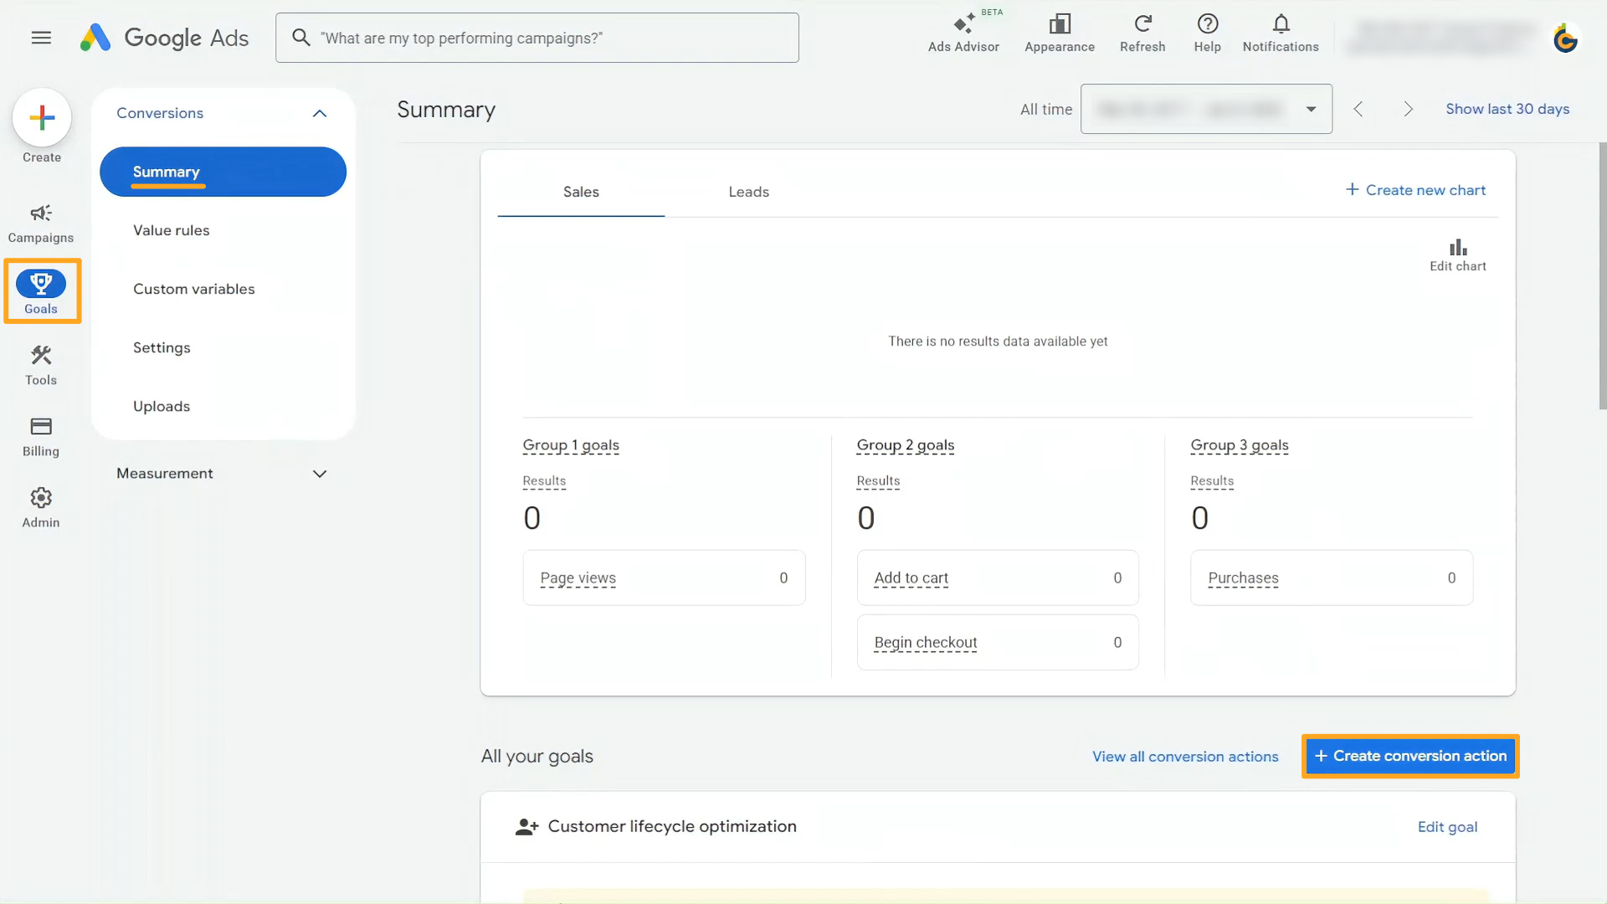Click the search magnifier icon

[301, 38]
